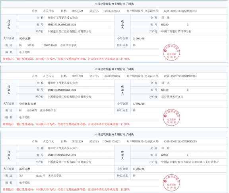Select payee bank 中国农业银行 涵江支行营业厅
Image resolution: width=229 pixels, height=193 pixels.
pyautogui.click(x=190, y=162)
